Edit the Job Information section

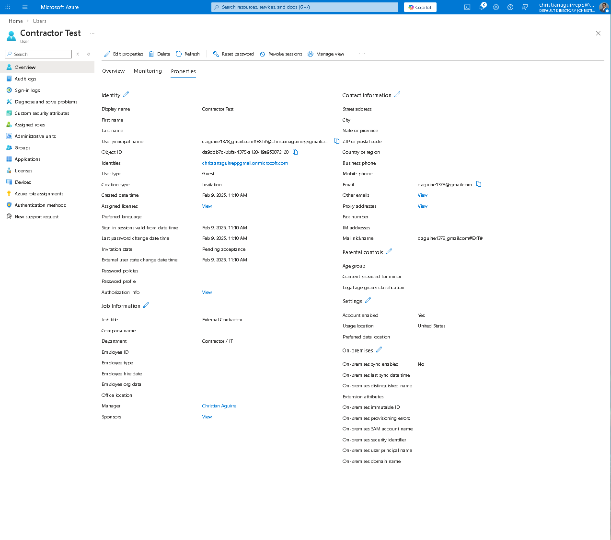[146, 305]
